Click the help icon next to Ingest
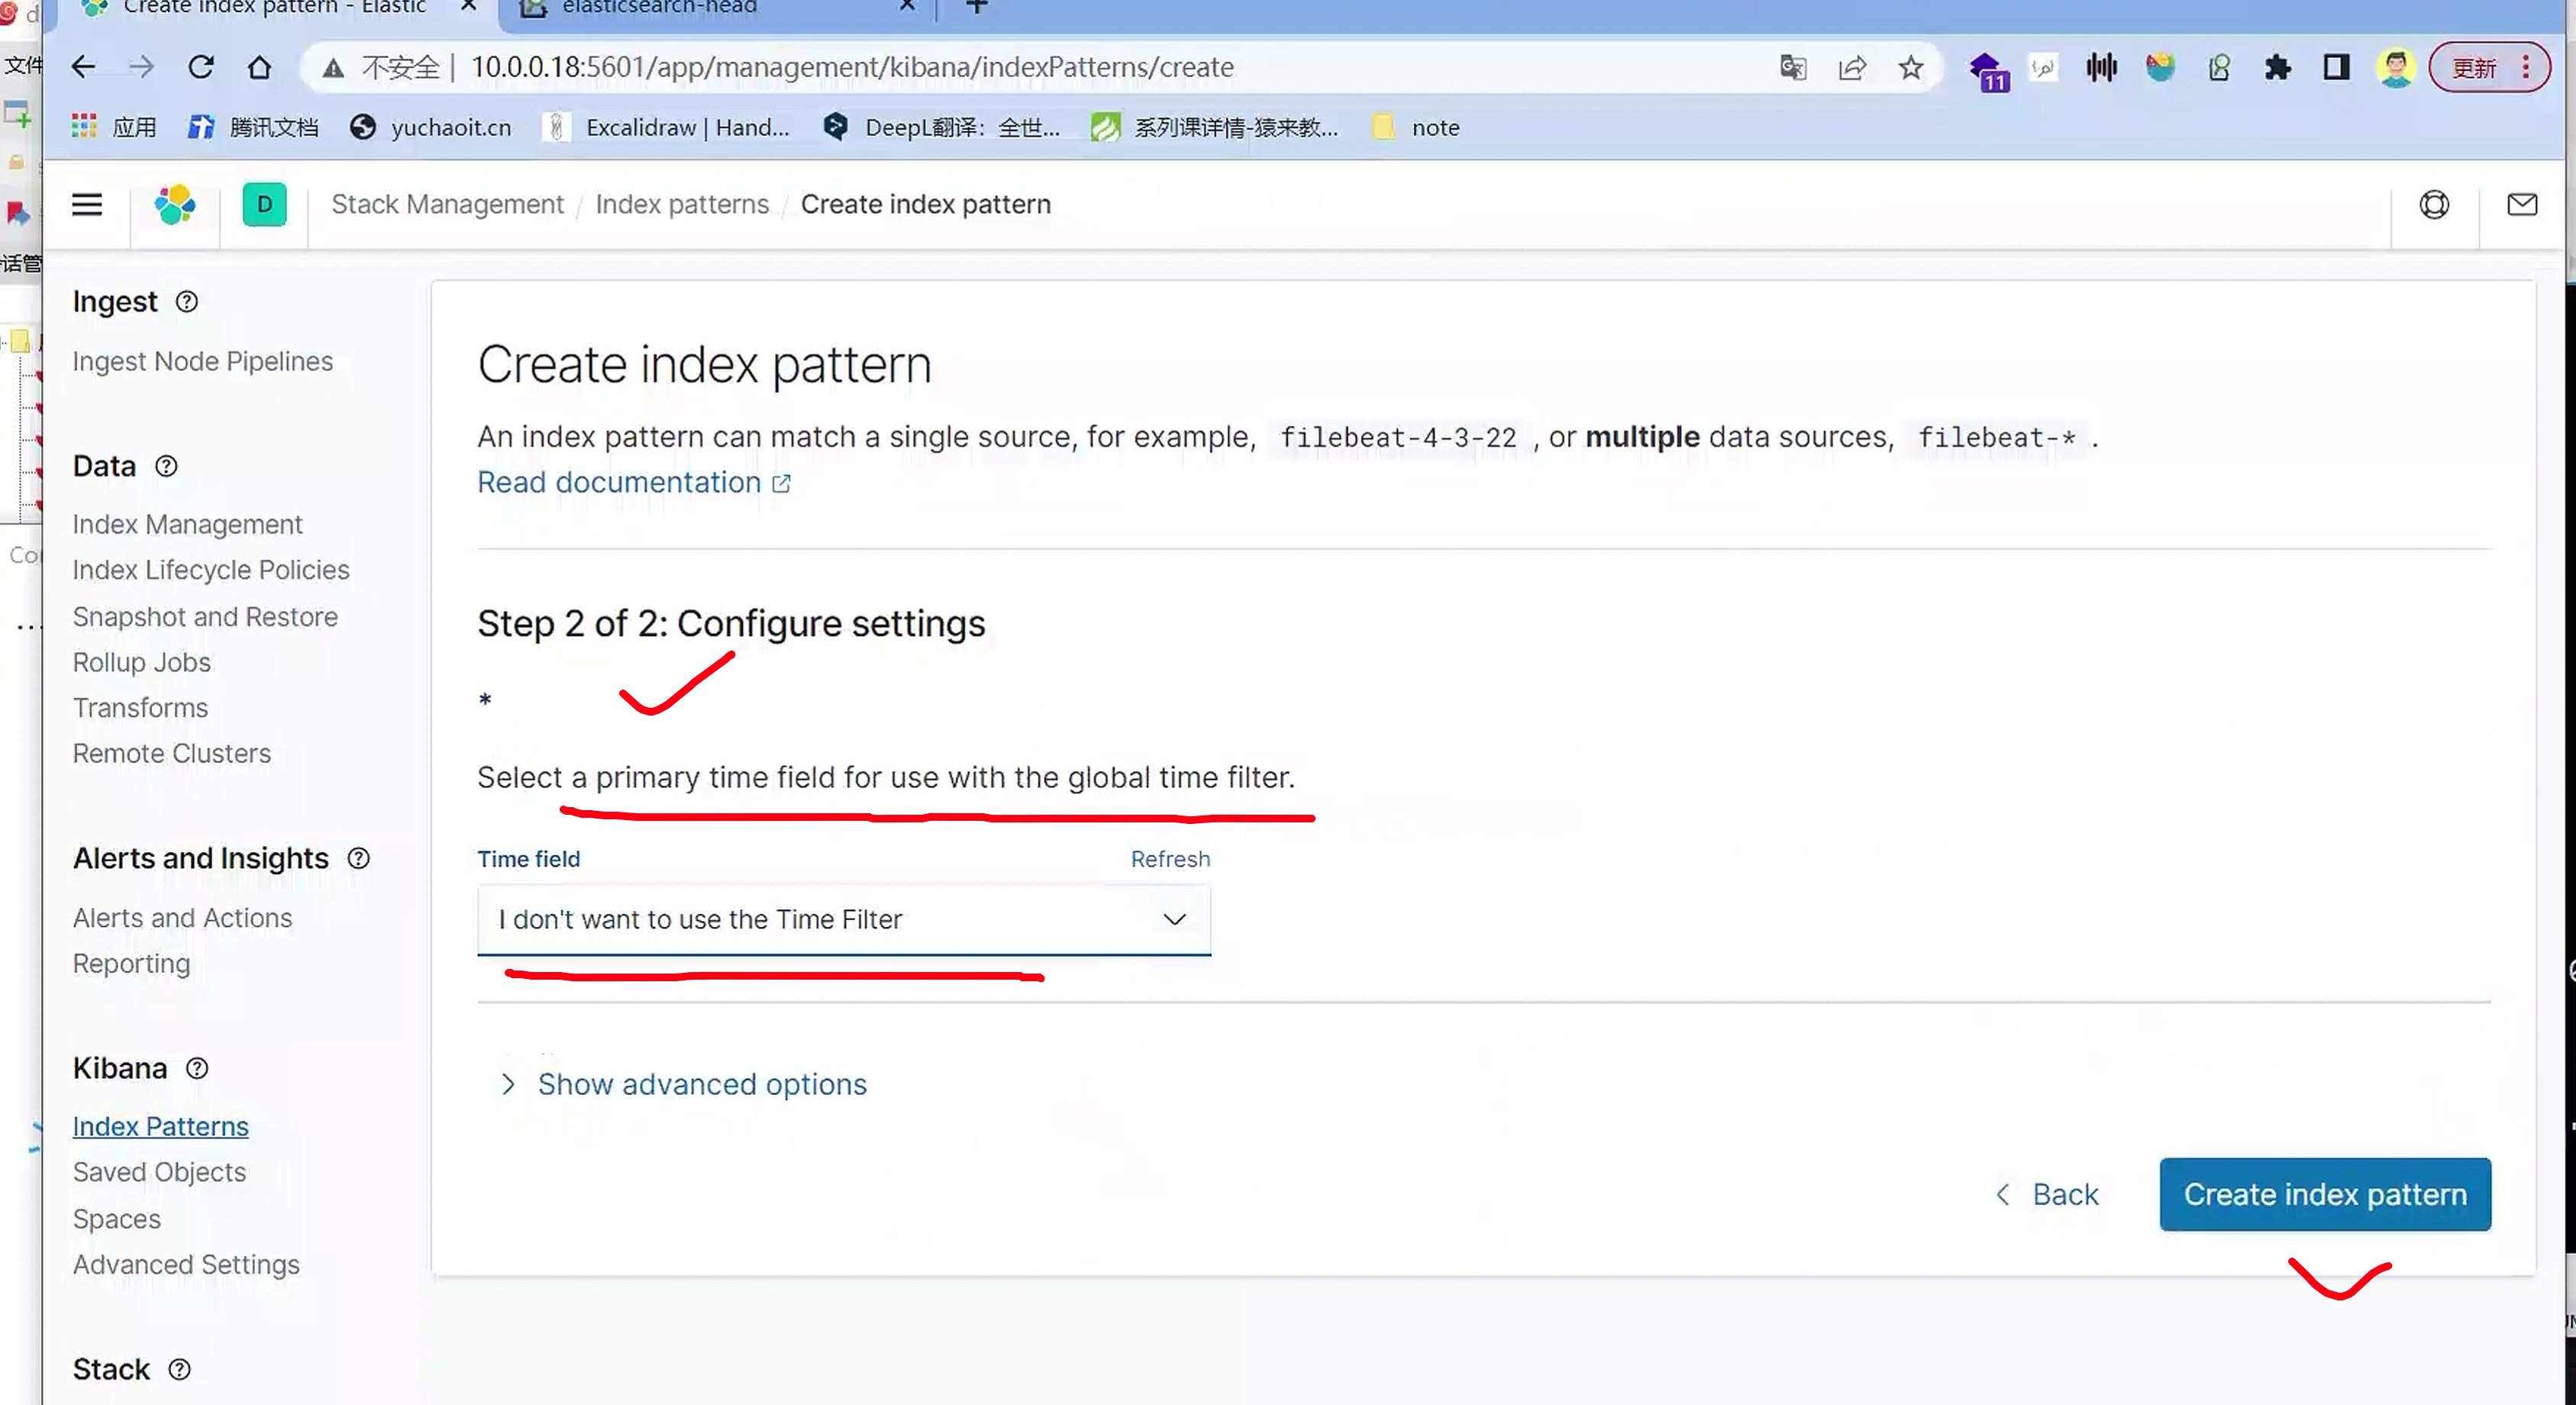The height and width of the screenshot is (1405, 2576). 187,302
